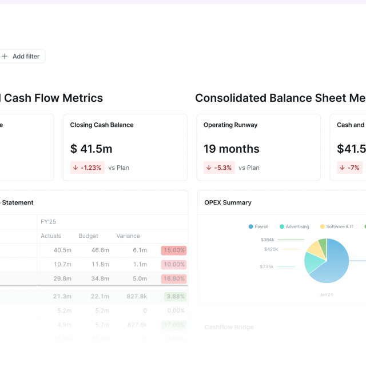Viewport: 366px width, 366px height.
Task: Open the Operating Runway card title
Action: [x=230, y=125]
